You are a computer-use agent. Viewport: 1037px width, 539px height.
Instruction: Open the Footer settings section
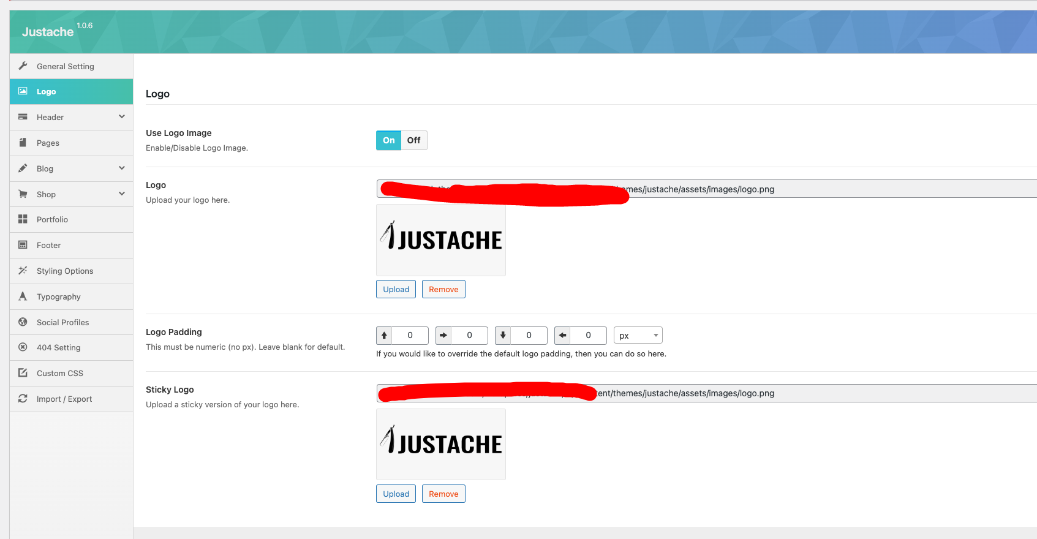pos(71,245)
